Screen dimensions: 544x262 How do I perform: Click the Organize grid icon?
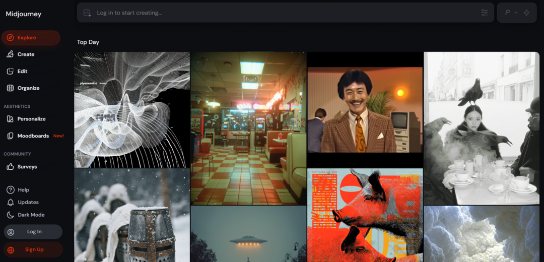pyautogui.click(x=10, y=88)
